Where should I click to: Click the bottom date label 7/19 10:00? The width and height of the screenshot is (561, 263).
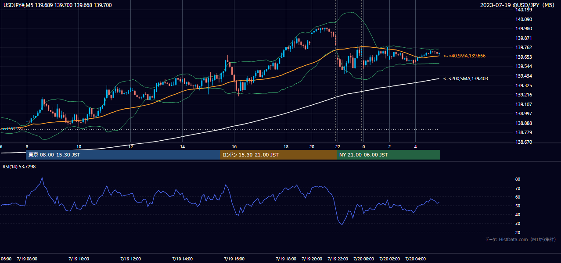pos(79,259)
